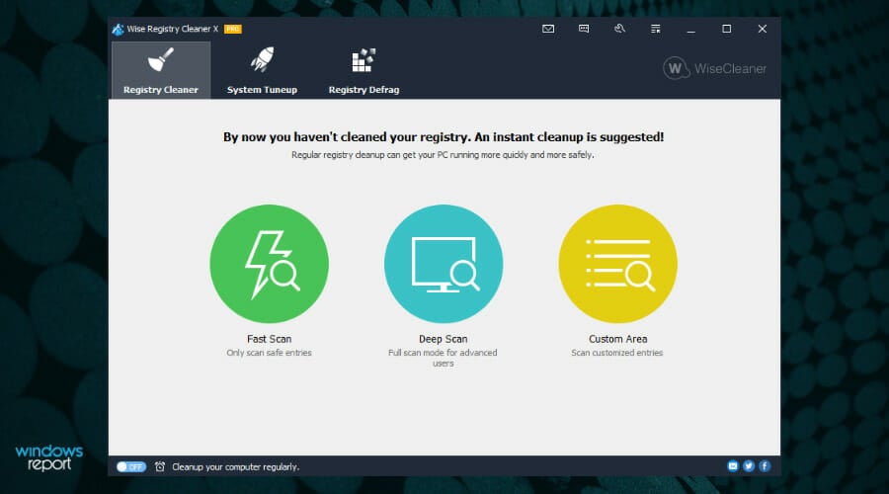Close the Wise Registry Cleaner window

pos(762,29)
